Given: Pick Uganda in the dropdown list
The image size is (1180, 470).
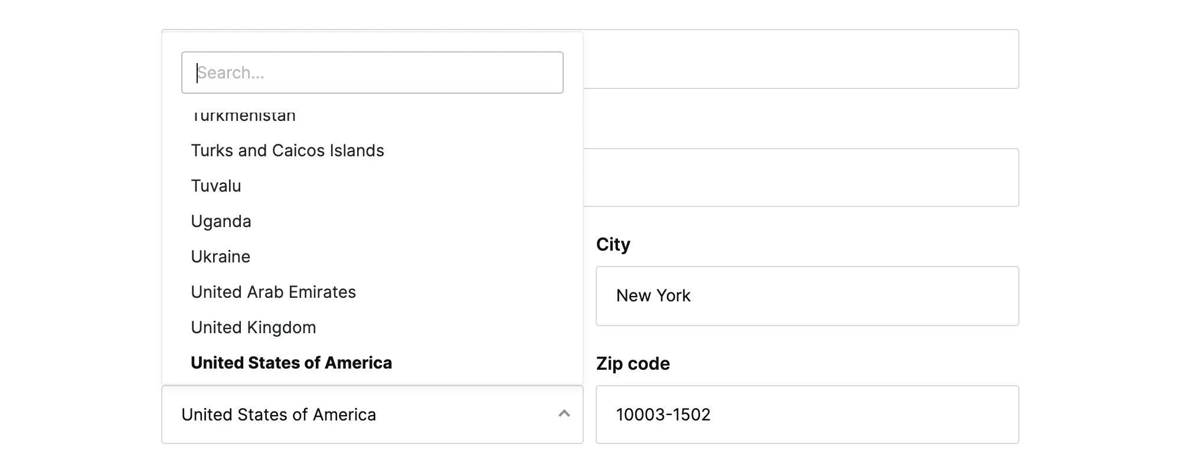Looking at the screenshot, I should [x=221, y=222].
